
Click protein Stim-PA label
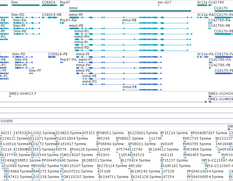click(x=21, y=60)
